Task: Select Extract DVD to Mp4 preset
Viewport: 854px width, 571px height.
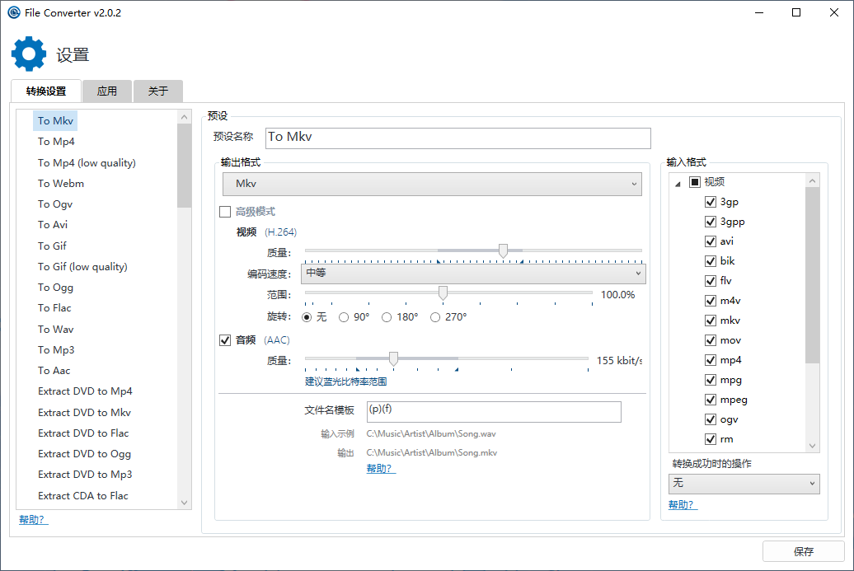Action: click(x=85, y=391)
